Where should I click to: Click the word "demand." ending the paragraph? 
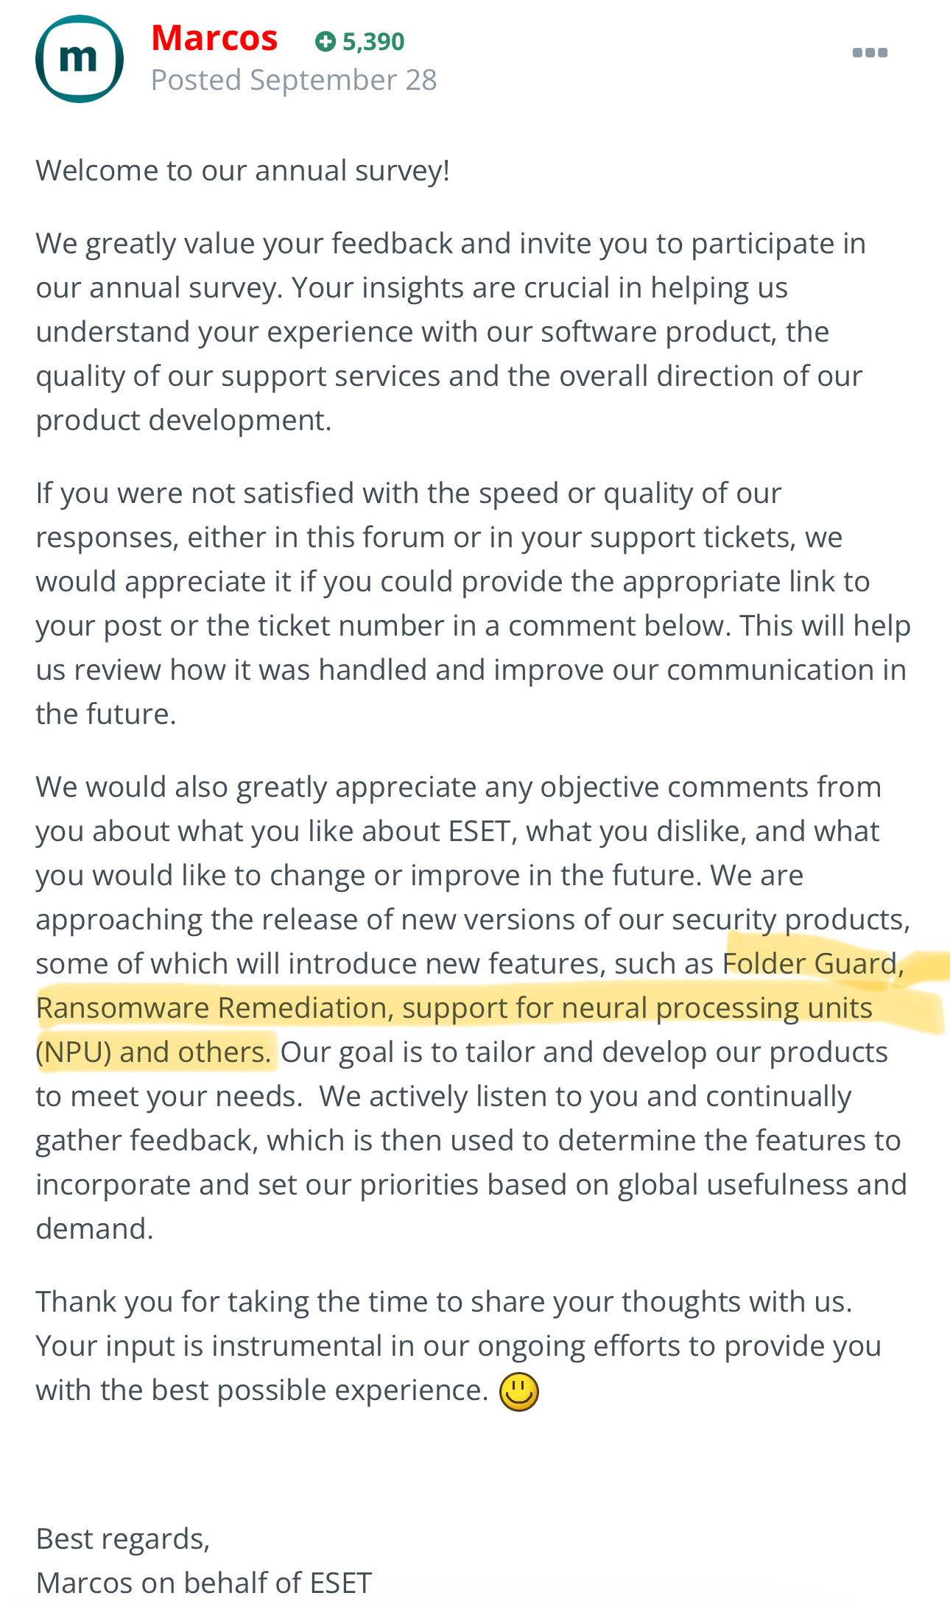[94, 1229]
